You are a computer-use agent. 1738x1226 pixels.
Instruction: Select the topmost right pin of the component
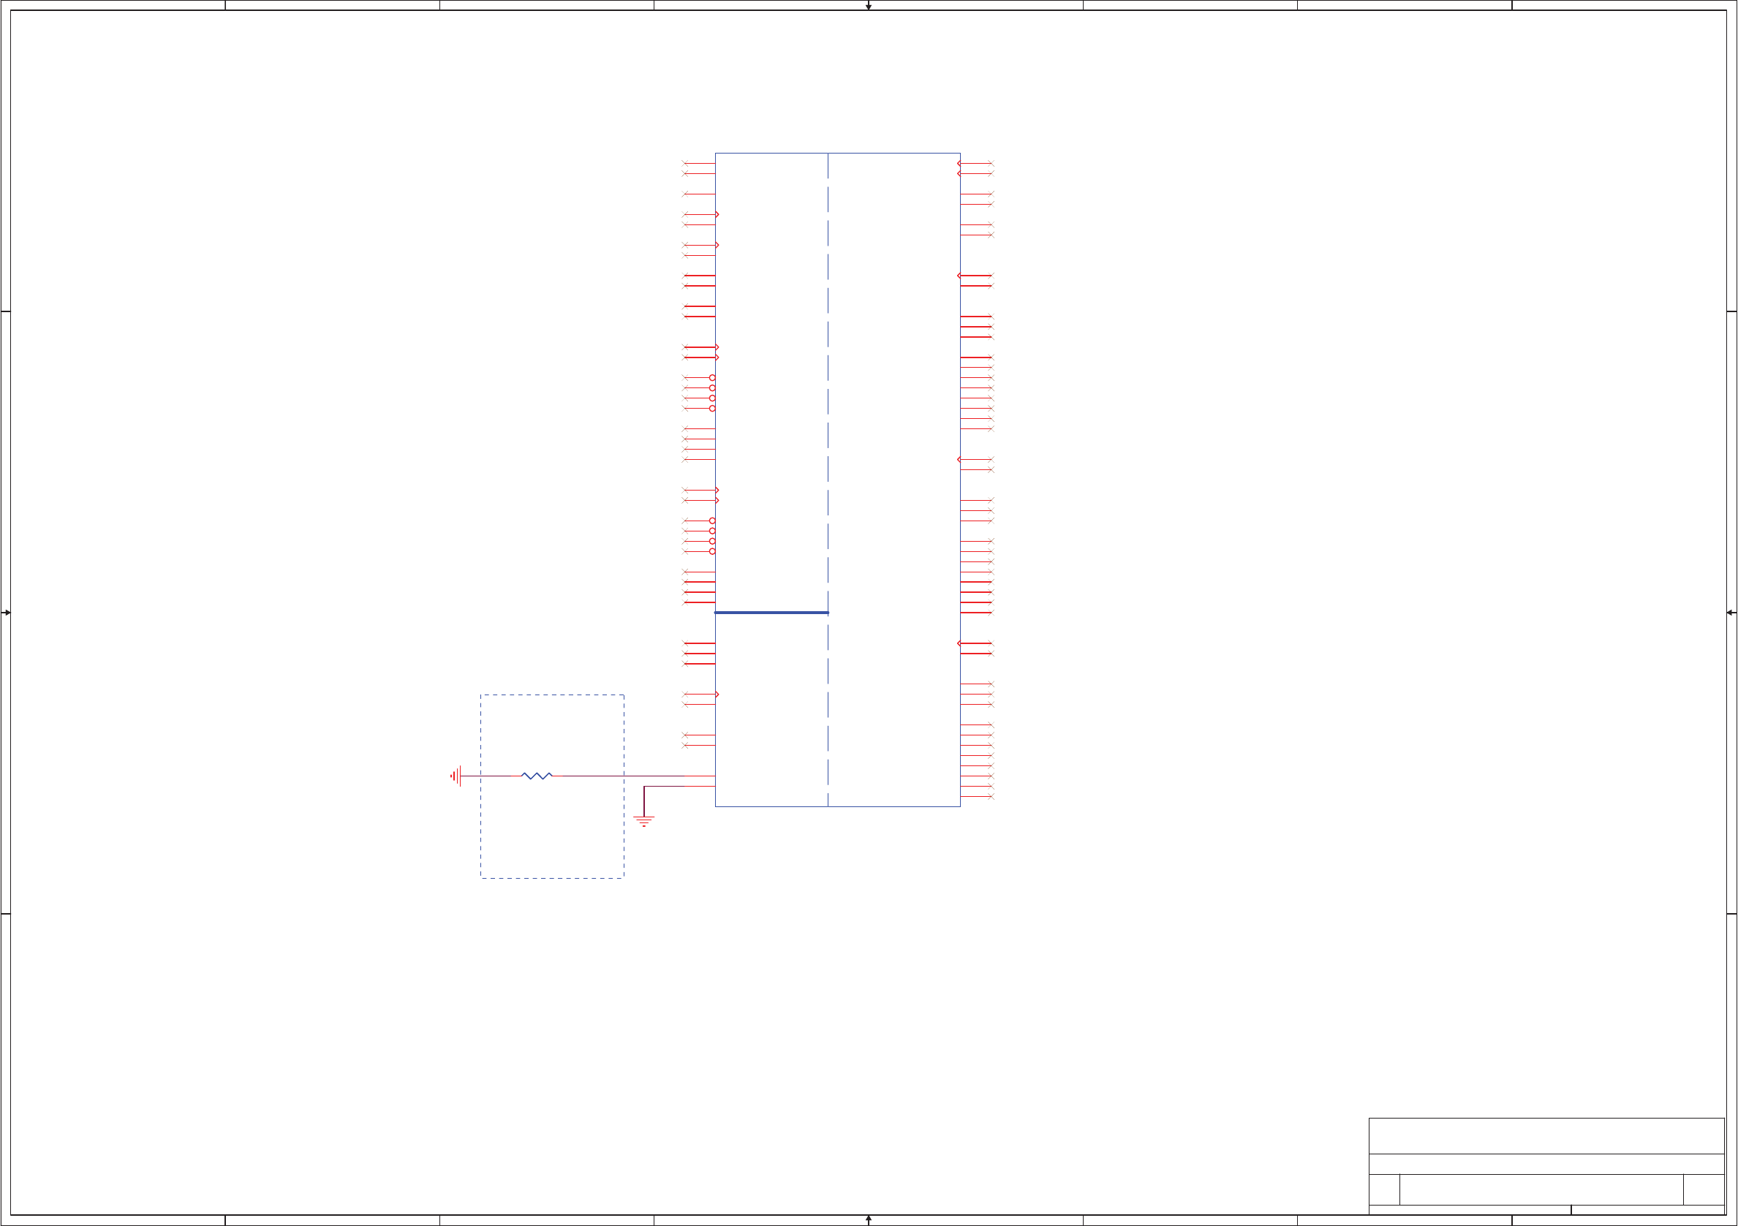point(975,164)
